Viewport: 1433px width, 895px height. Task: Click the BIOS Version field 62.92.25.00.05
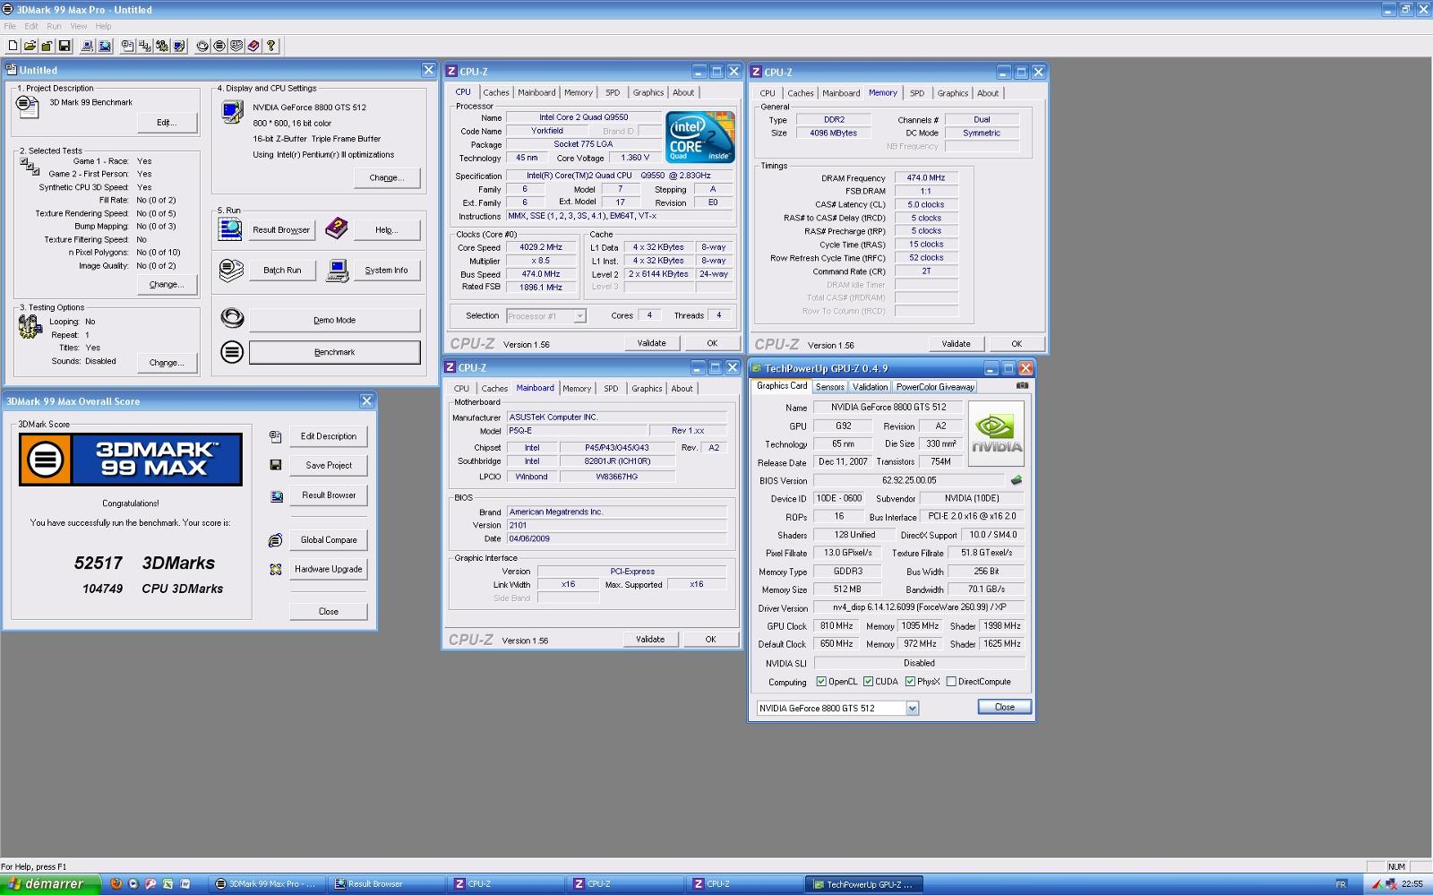point(909,480)
